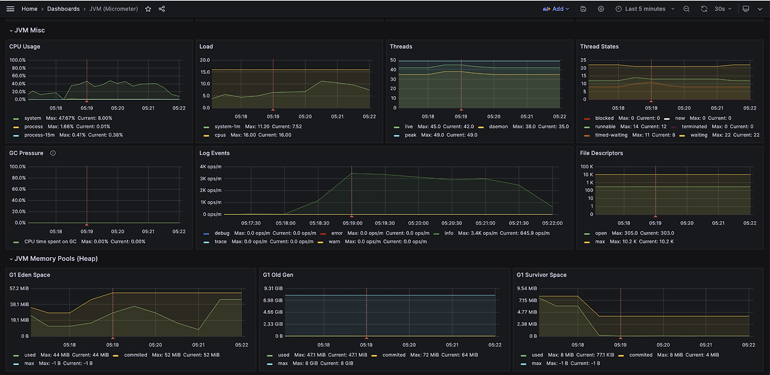Screen dimensions: 770x375
Task: Collapse JVM Memory Pools (Heap) row
Action: pyautogui.click(x=53, y=258)
